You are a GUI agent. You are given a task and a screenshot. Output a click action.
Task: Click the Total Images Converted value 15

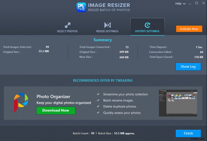(x=127, y=47)
